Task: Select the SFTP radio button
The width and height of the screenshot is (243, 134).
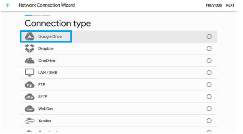Action: pyautogui.click(x=209, y=97)
